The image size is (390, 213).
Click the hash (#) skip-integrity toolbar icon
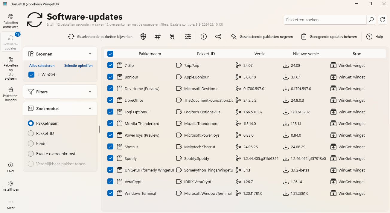[158, 37]
